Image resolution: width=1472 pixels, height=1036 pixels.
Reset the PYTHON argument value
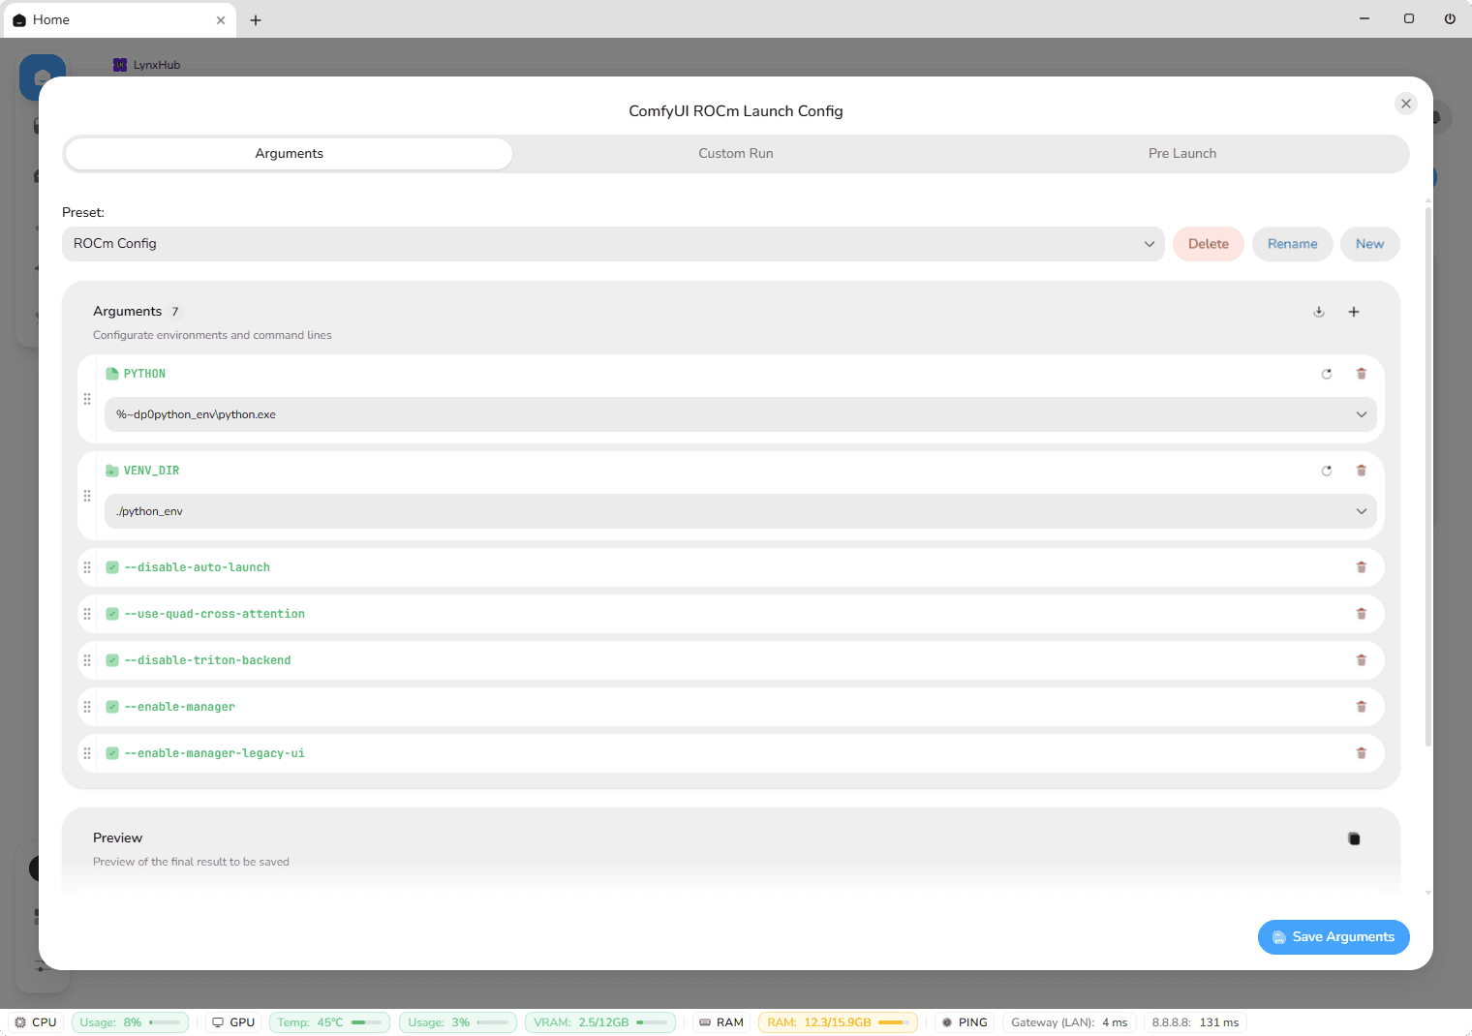[1327, 374]
